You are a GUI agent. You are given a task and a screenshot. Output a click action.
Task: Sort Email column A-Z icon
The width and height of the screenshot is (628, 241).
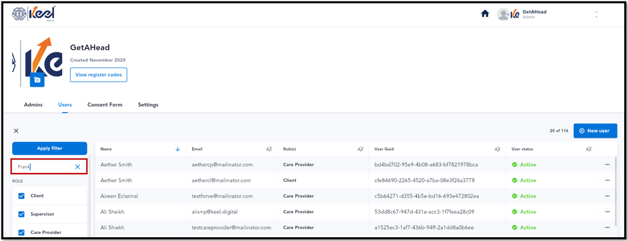click(269, 149)
